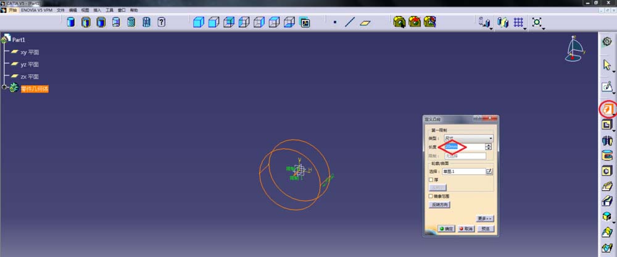Click the sketch edit icon beside 草图.1
Viewport: 617px width, 257px height.
489,172
